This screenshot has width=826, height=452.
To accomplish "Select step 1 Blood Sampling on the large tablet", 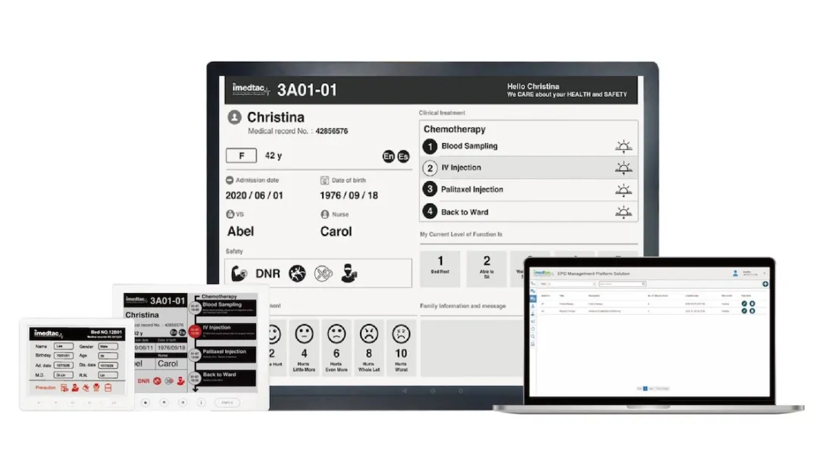I will (x=529, y=146).
